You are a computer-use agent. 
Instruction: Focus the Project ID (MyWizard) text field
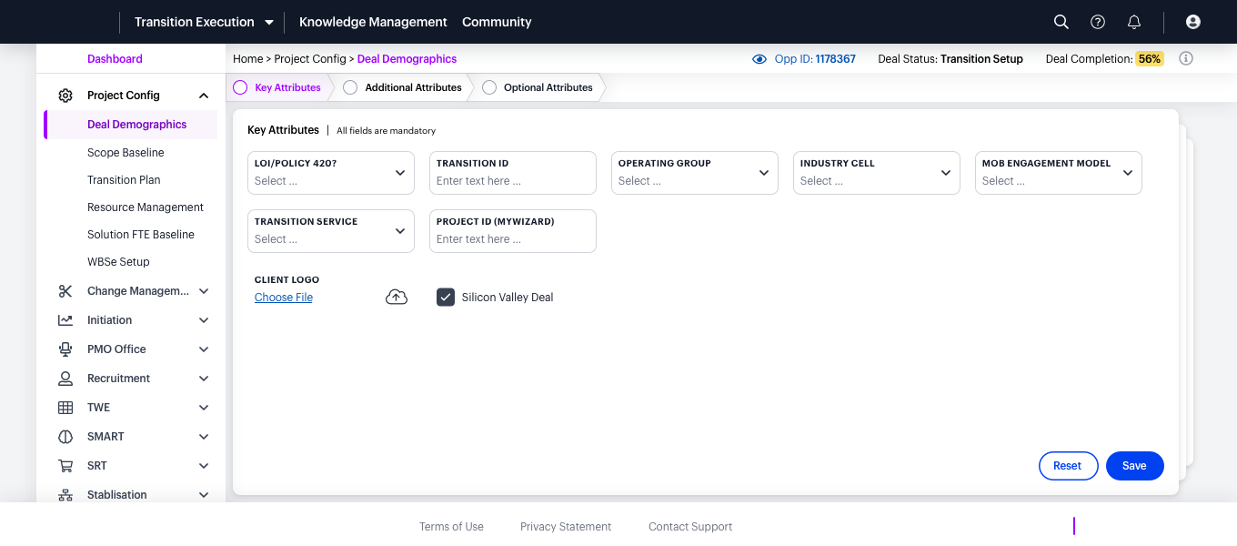click(x=513, y=231)
